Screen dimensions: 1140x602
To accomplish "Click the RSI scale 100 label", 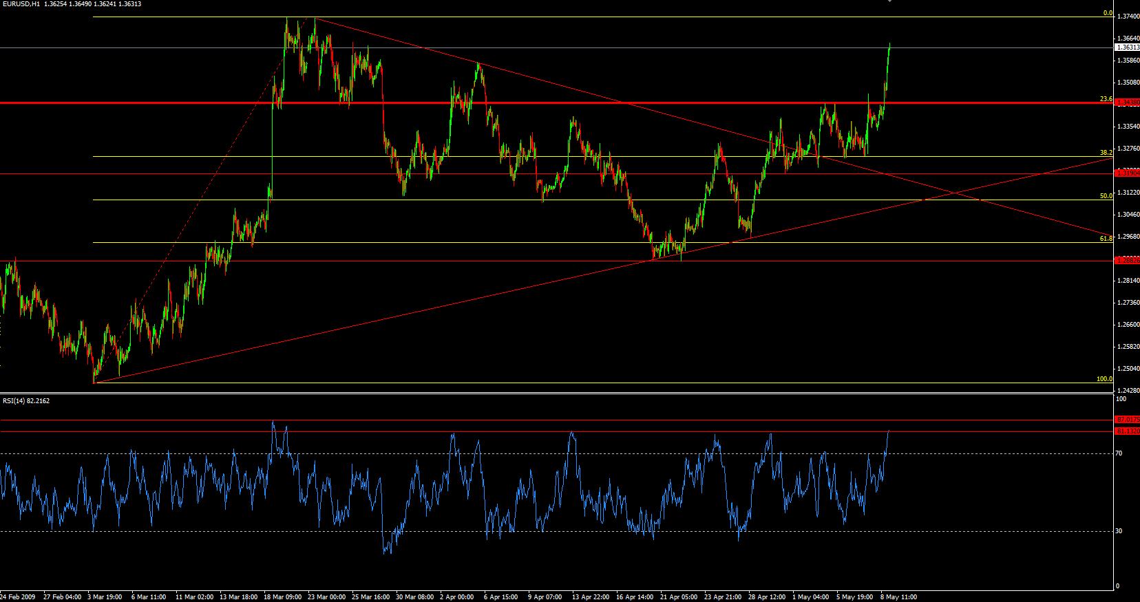I will coord(1121,399).
